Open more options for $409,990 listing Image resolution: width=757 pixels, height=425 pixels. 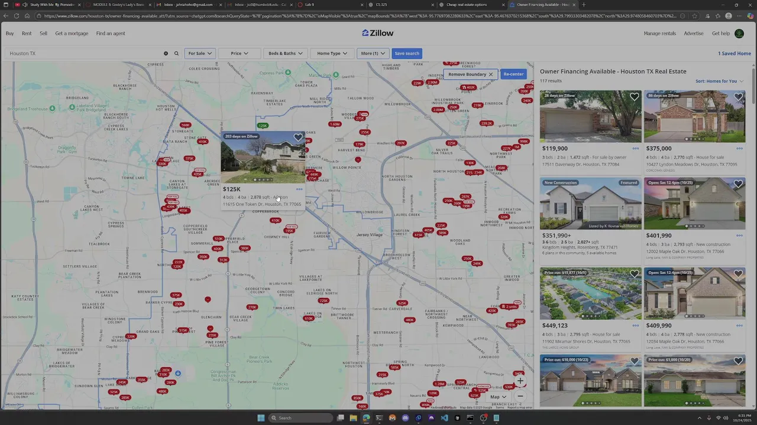tap(739, 325)
